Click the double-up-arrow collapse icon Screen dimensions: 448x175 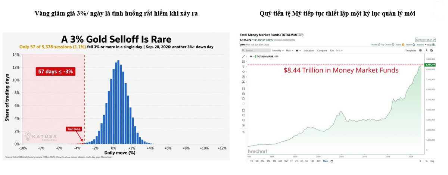[426, 50]
